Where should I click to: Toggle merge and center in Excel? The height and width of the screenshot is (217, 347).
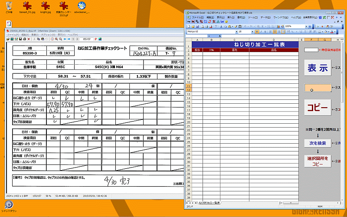(283, 32)
